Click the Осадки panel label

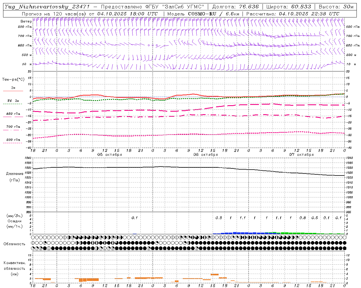15,221
